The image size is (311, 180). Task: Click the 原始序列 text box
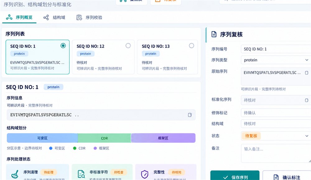276,76
